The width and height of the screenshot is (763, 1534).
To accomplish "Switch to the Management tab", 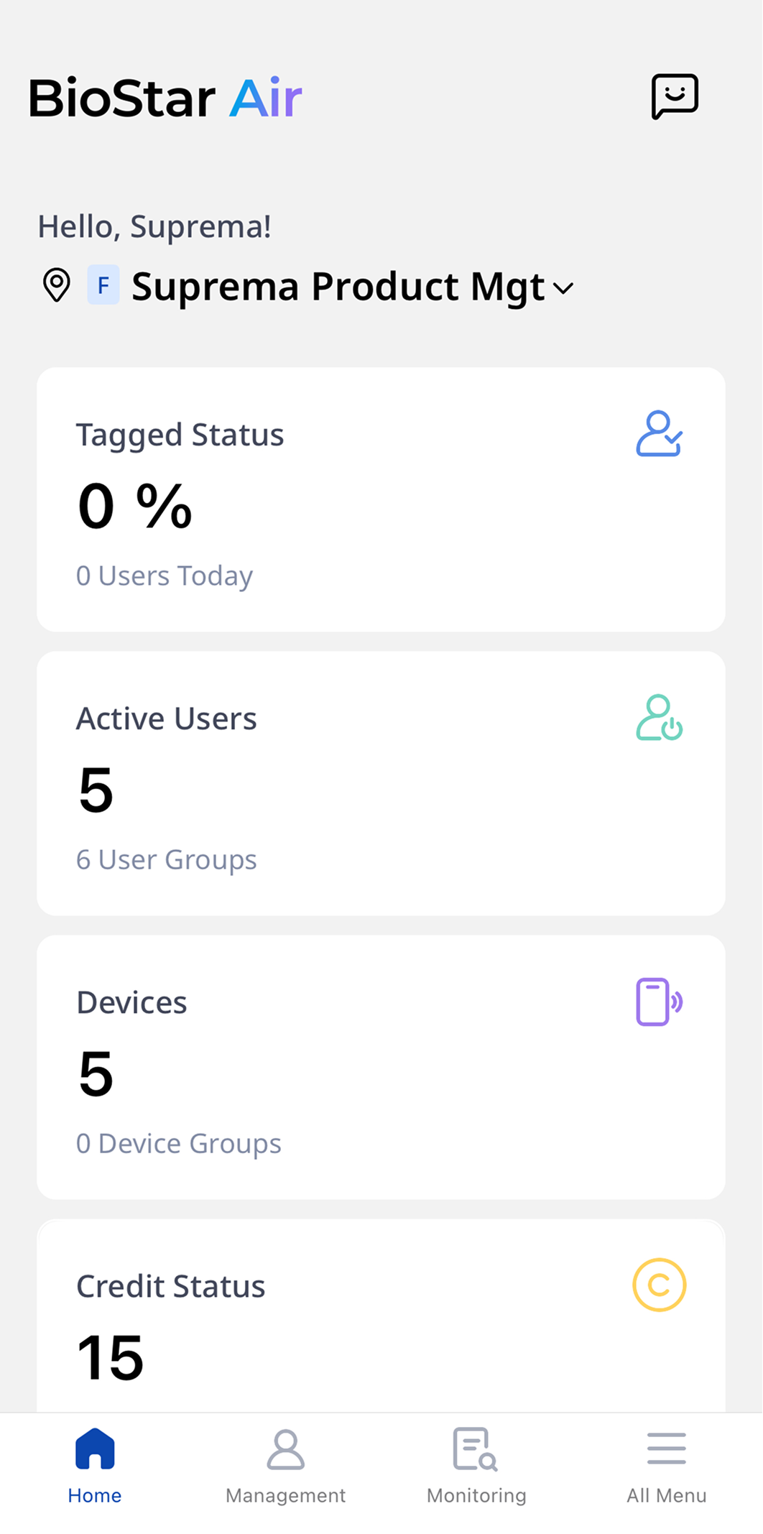I will [285, 1466].
